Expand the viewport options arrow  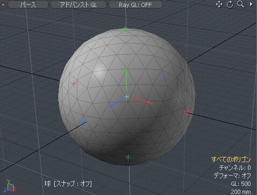(251, 4)
